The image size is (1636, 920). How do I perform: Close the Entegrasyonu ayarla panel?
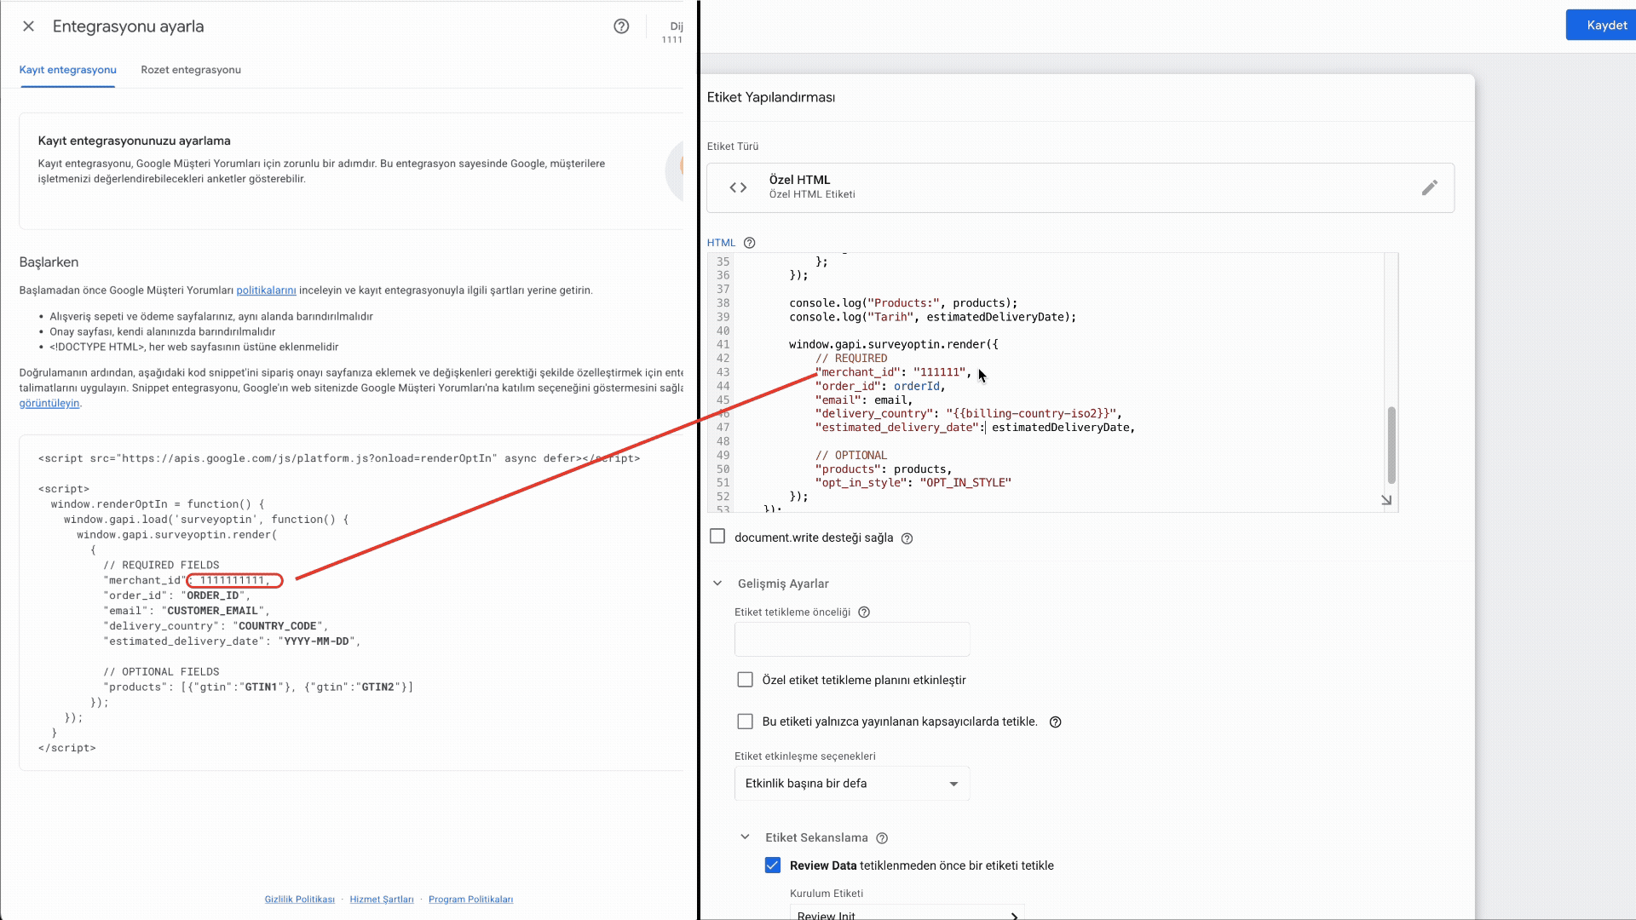28,26
